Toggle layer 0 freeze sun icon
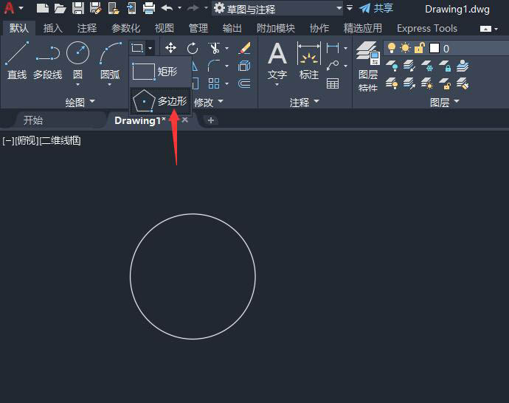509x403 pixels. (x=405, y=48)
